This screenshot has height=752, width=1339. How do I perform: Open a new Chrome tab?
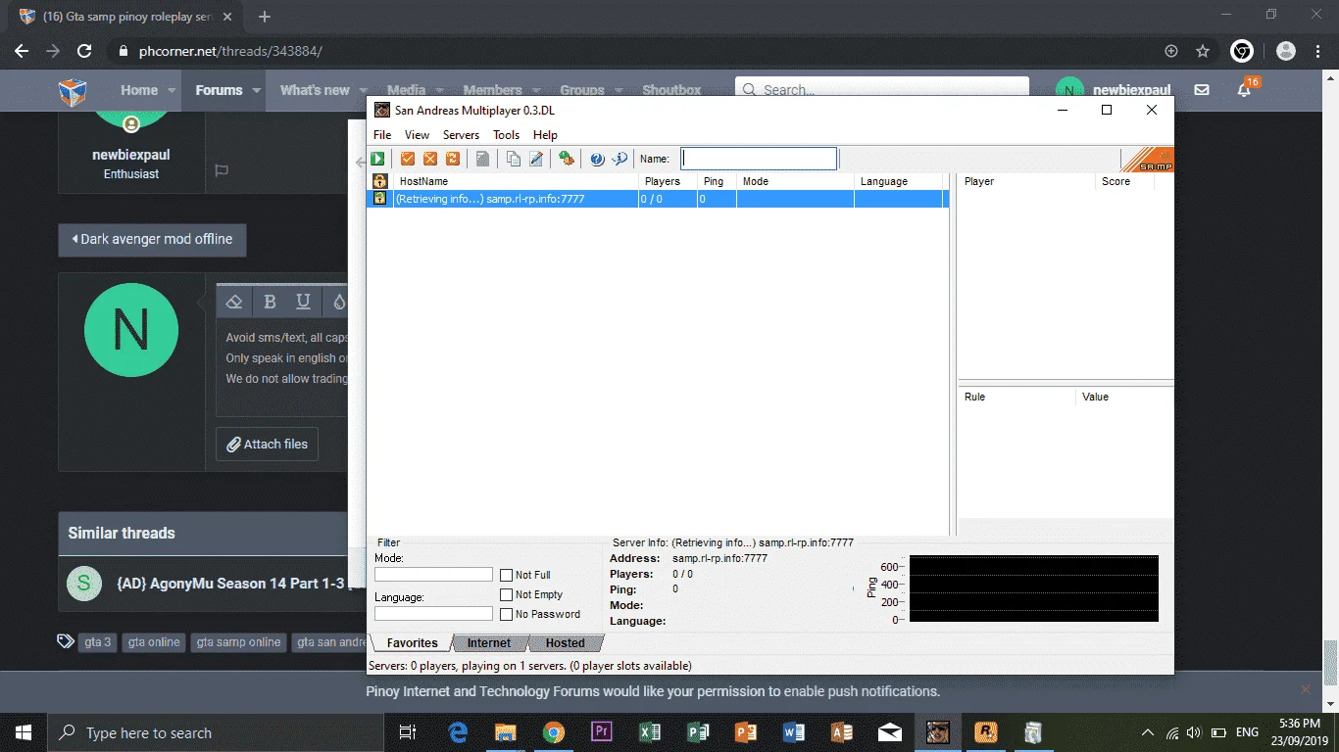click(265, 17)
